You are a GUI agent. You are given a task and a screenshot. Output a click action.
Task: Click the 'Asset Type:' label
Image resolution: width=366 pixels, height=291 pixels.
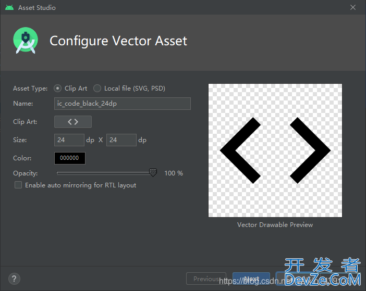tap(30, 88)
